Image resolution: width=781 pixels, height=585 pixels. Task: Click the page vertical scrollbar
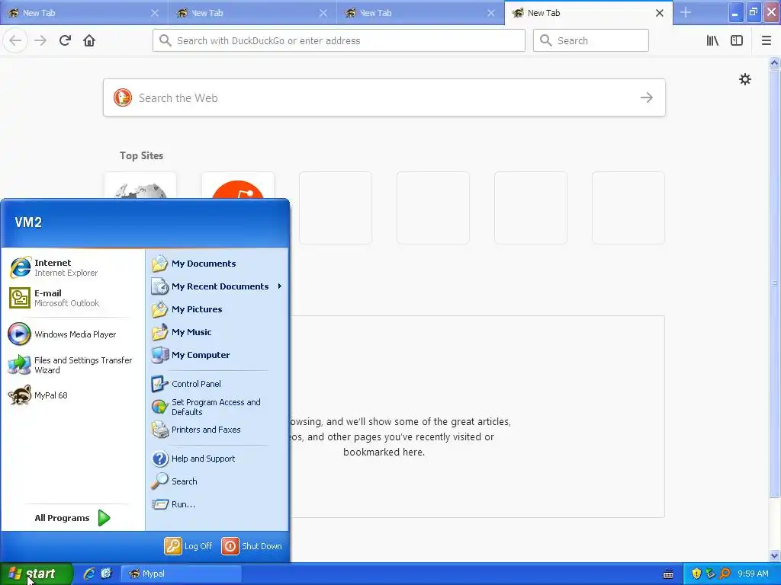(x=775, y=283)
